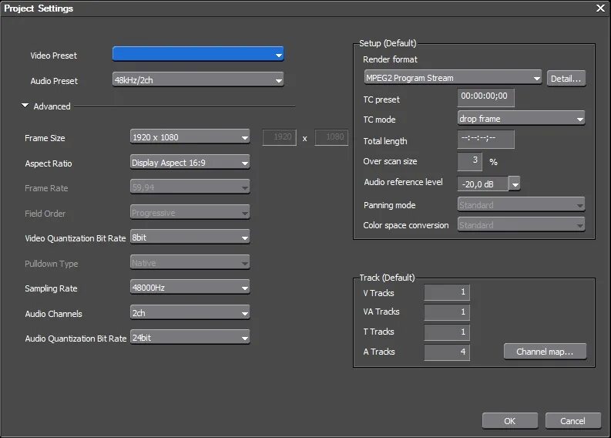Screen dimensions: 611x438
Task: Open the Audio Preset 48kHz/2ch dropdown
Action: click(x=198, y=79)
